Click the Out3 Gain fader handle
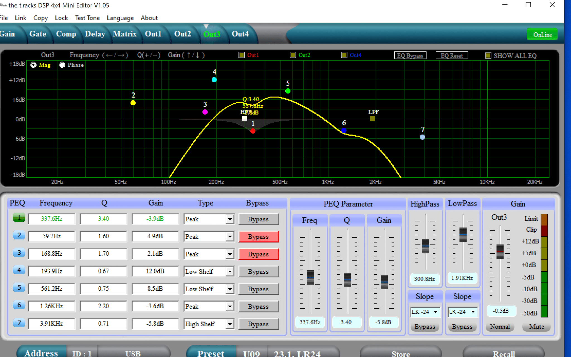 500,252
